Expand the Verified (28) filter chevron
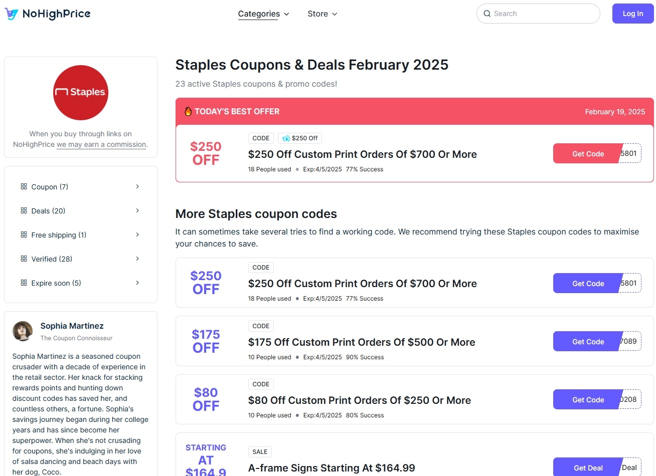656x476 pixels. (x=137, y=259)
